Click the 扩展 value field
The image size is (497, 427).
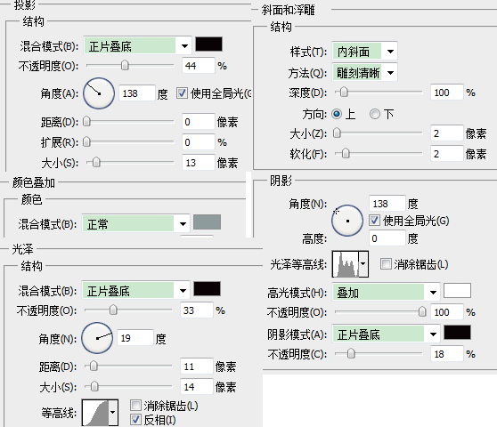coord(199,142)
